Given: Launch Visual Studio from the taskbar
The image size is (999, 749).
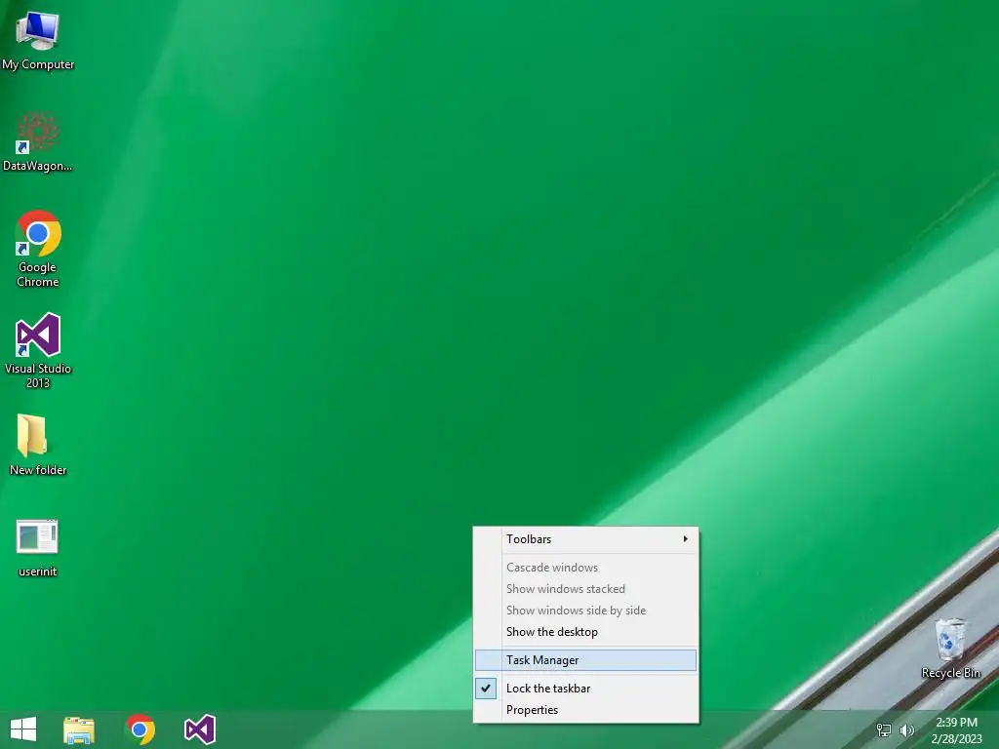Looking at the screenshot, I should [200, 729].
